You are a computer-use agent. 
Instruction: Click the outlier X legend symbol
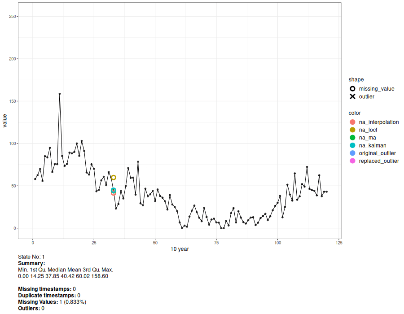coord(352,97)
